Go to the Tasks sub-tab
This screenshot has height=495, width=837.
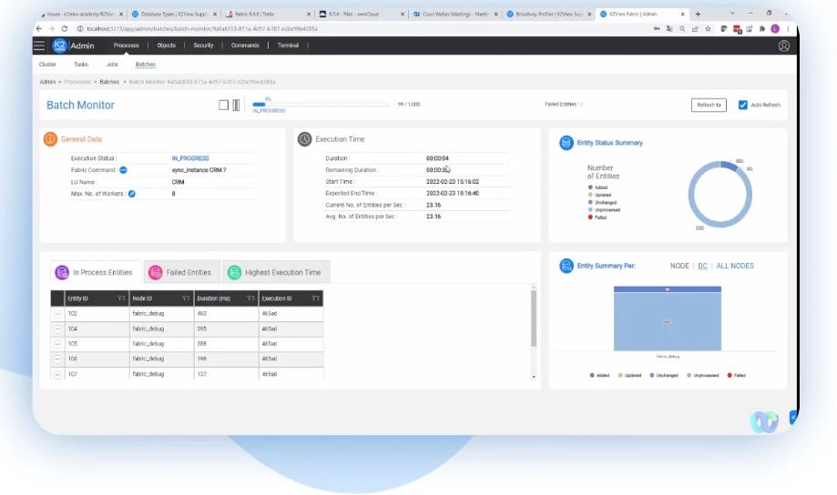point(81,64)
